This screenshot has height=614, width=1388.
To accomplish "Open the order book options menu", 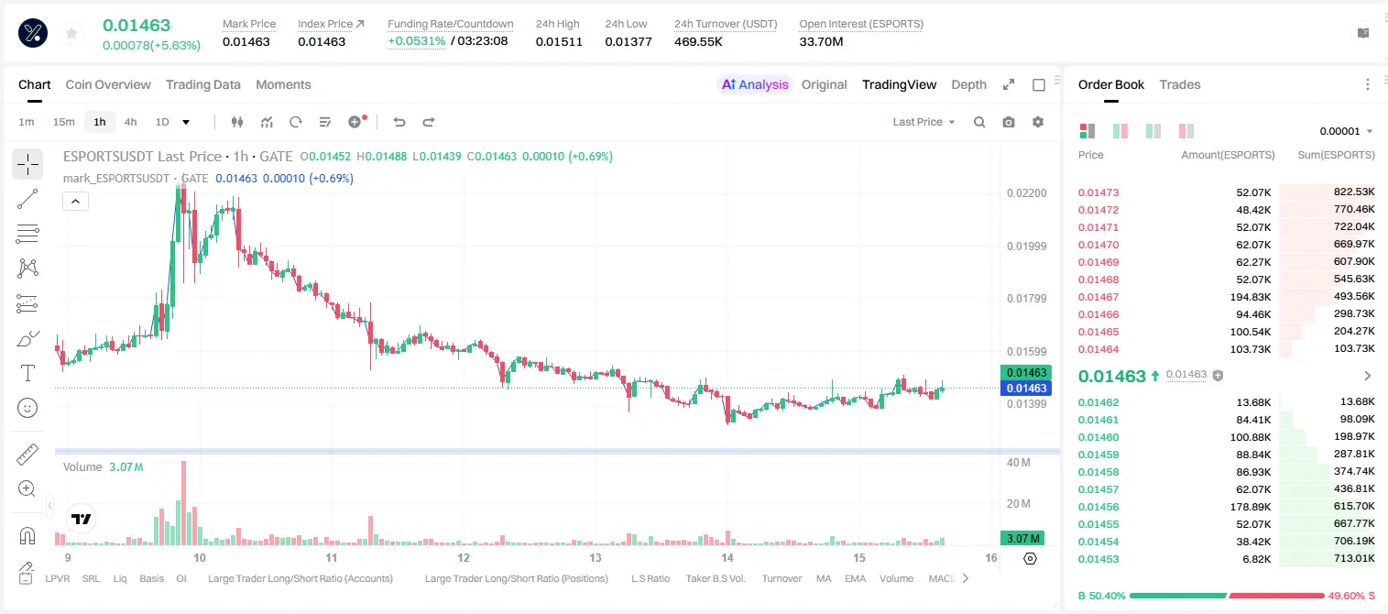I will [1368, 84].
